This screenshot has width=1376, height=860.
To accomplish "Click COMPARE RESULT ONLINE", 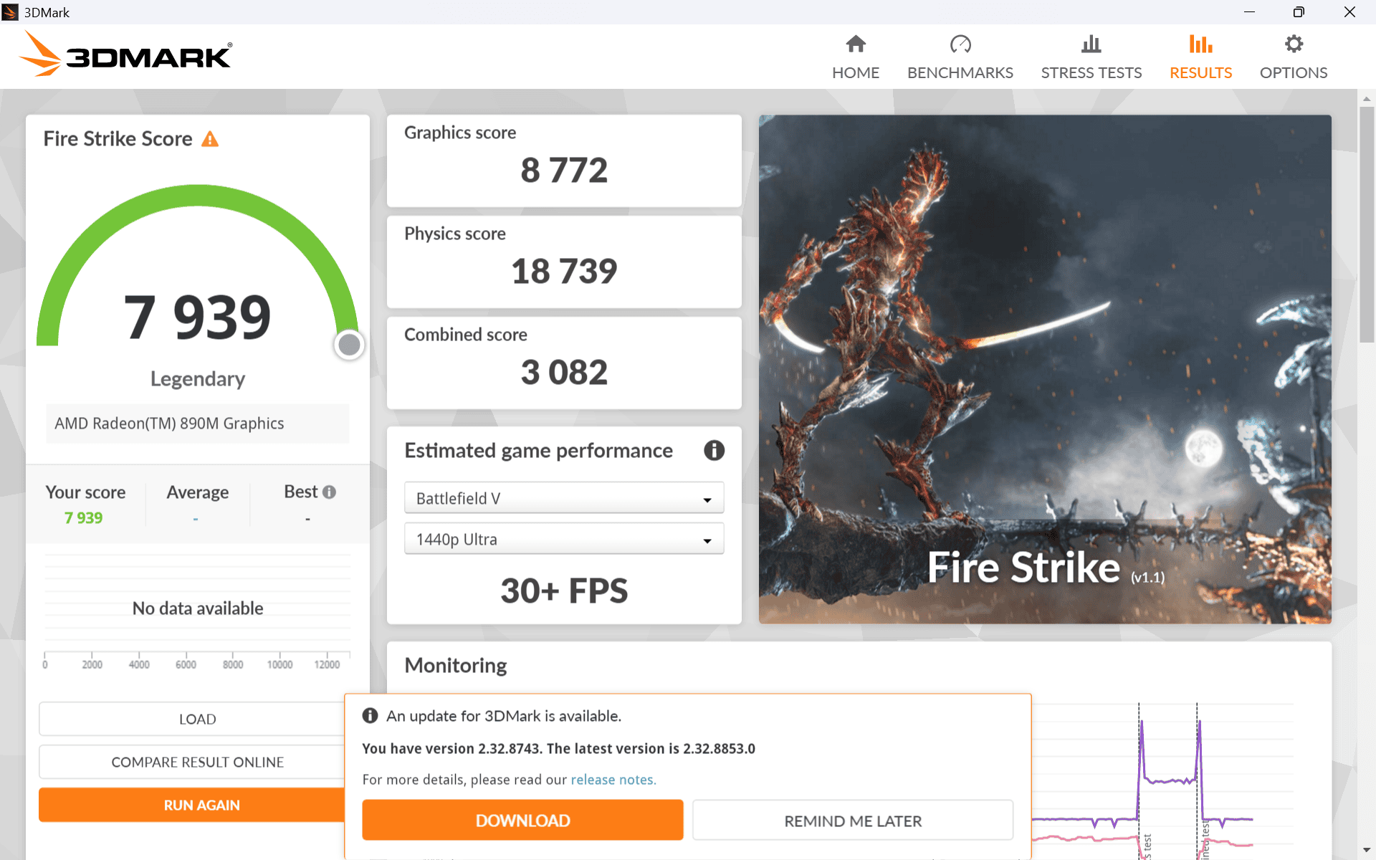I will pyautogui.click(x=197, y=762).
